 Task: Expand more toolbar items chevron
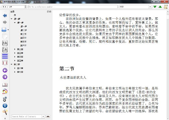[x=5, y=118]
